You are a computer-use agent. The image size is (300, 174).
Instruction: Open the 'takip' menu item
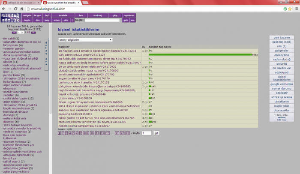point(47,20)
